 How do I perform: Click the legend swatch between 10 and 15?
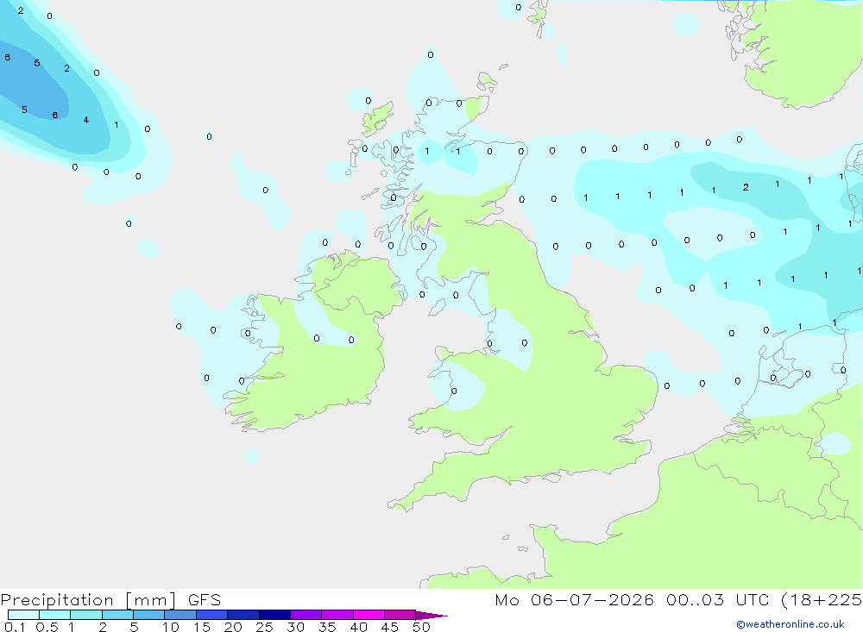tap(180, 615)
